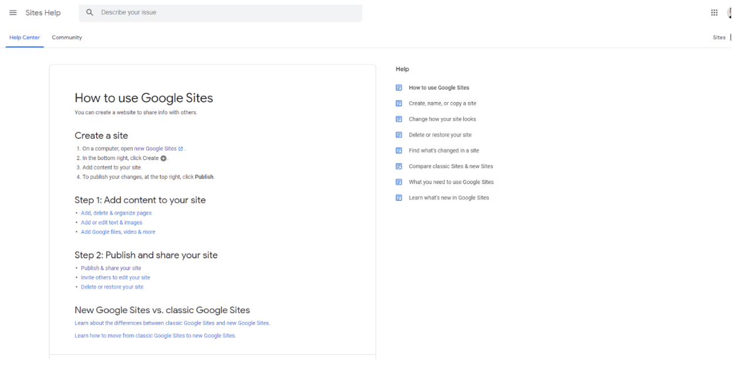750x367 pixels.
Task: Click external link icon after new Google Sites
Action: tap(181, 149)
